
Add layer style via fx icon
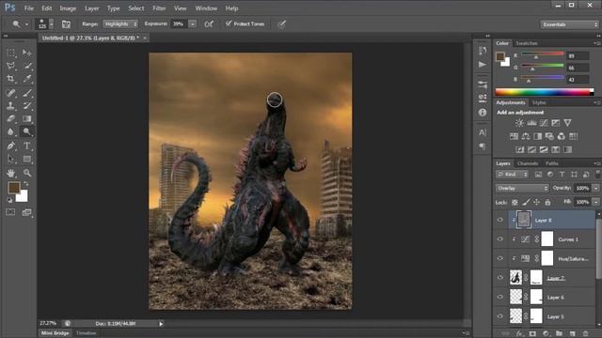(x=519, y=334)
